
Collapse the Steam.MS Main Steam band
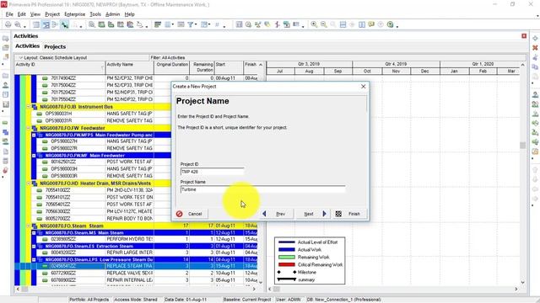coord(34,233)
